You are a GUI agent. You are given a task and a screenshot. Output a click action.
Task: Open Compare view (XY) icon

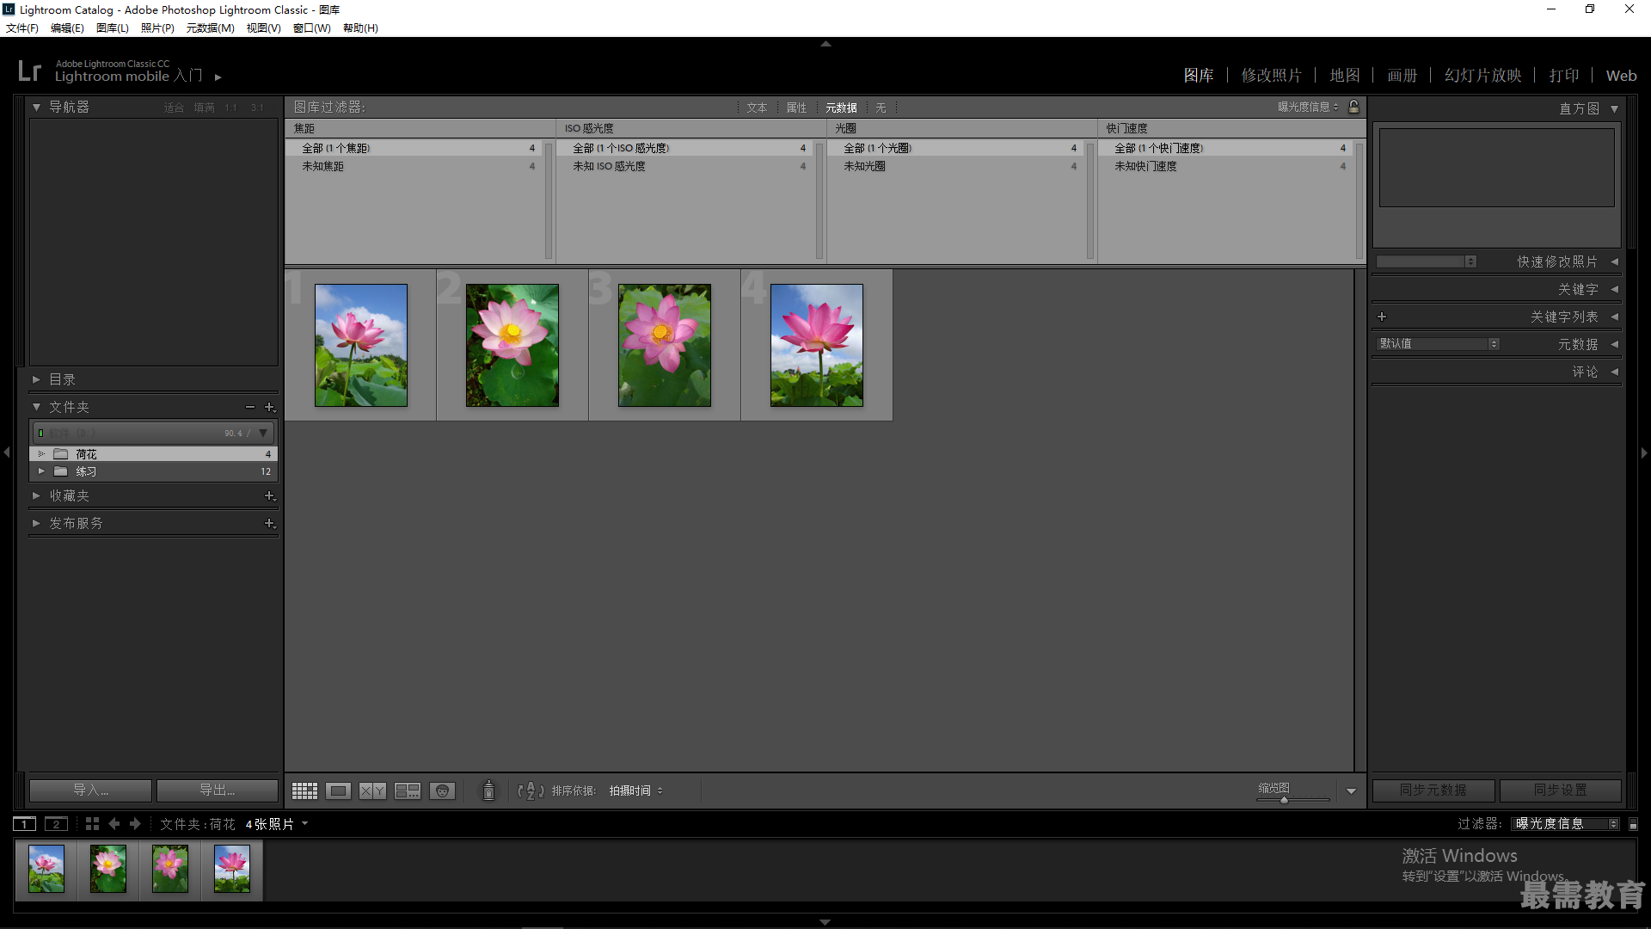[372, 791]
